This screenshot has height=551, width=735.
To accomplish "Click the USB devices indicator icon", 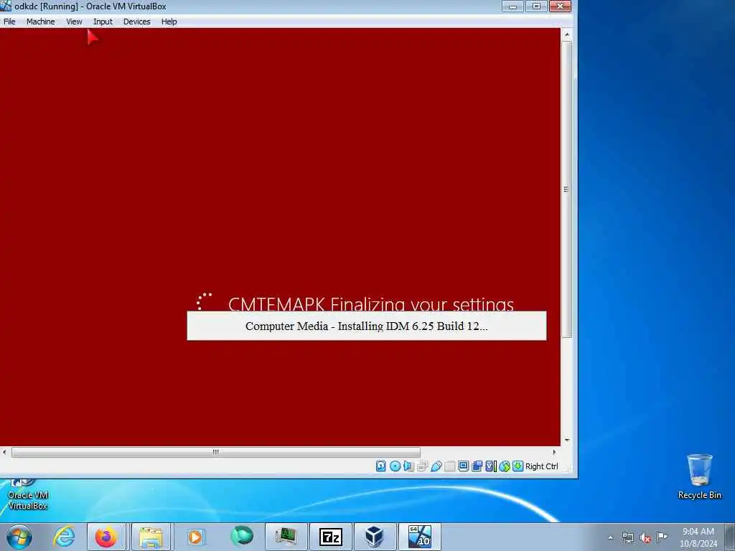I will click(436, 466).
